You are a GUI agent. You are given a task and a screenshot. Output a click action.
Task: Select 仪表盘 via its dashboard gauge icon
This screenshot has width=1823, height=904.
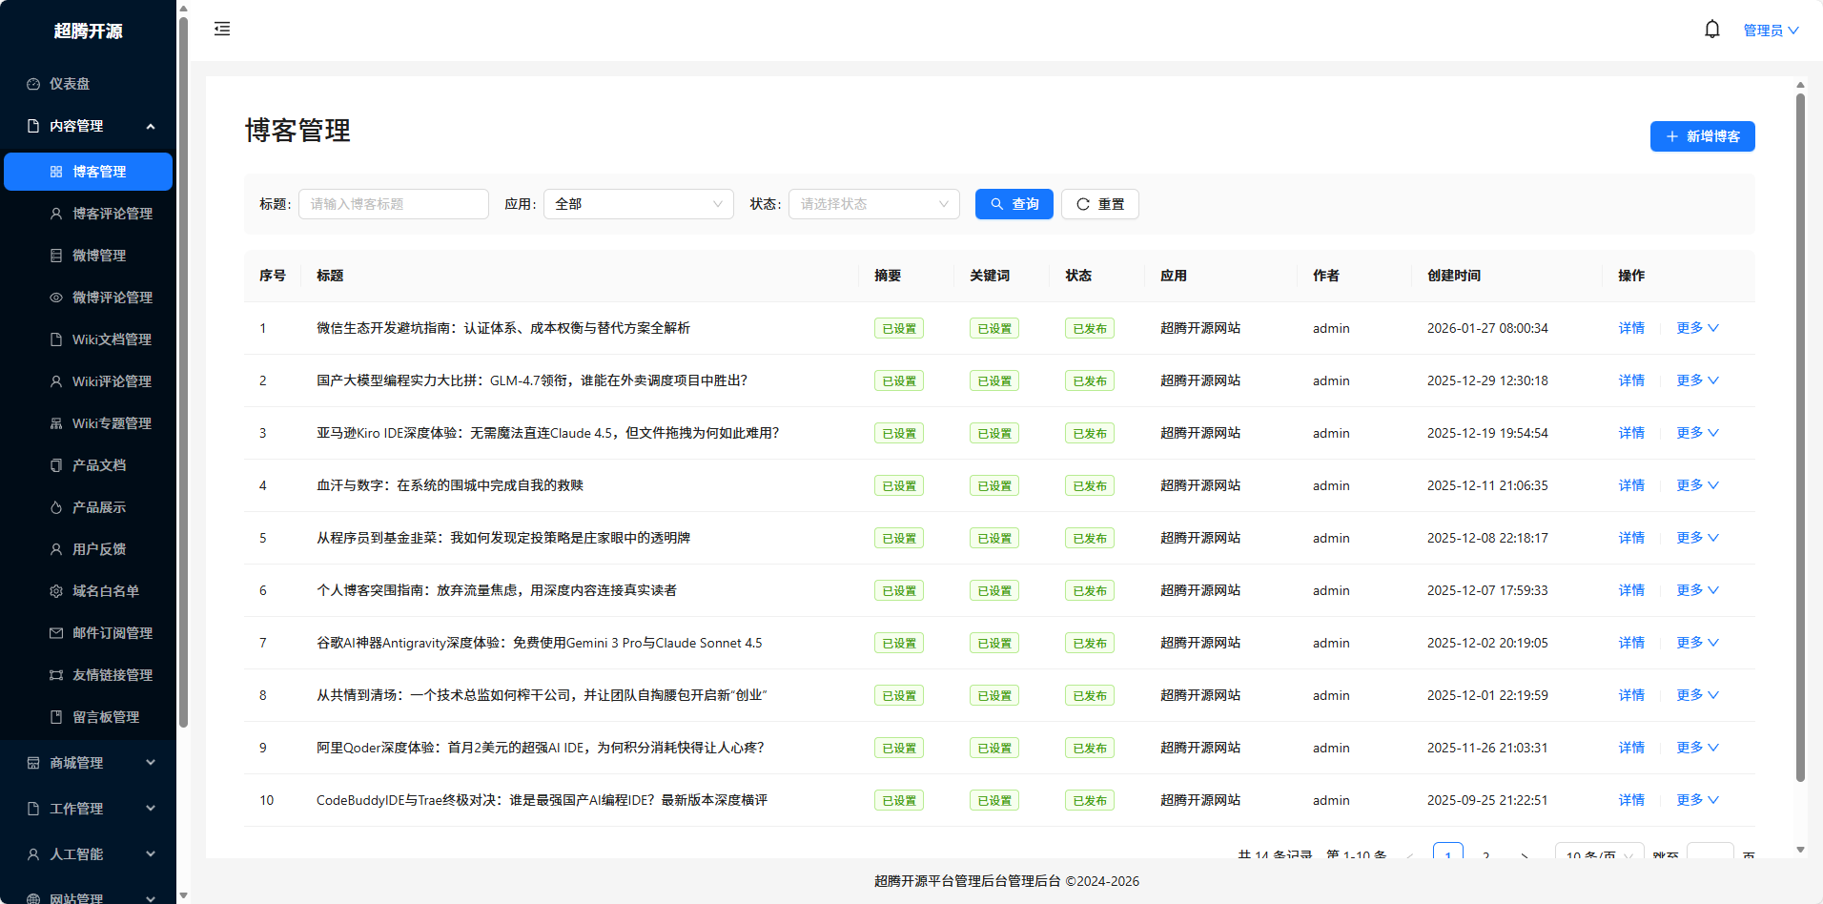coord(32,84)
